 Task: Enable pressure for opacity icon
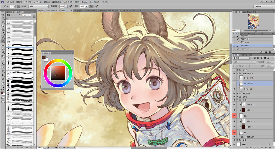point(70,6)
